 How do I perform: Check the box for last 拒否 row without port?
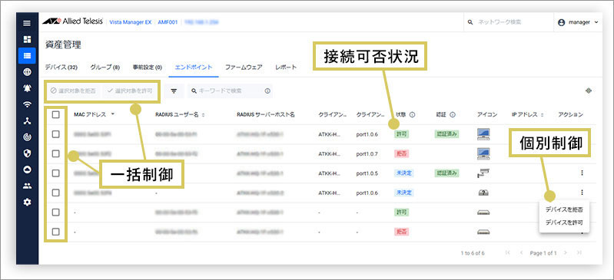click(55, 232)
